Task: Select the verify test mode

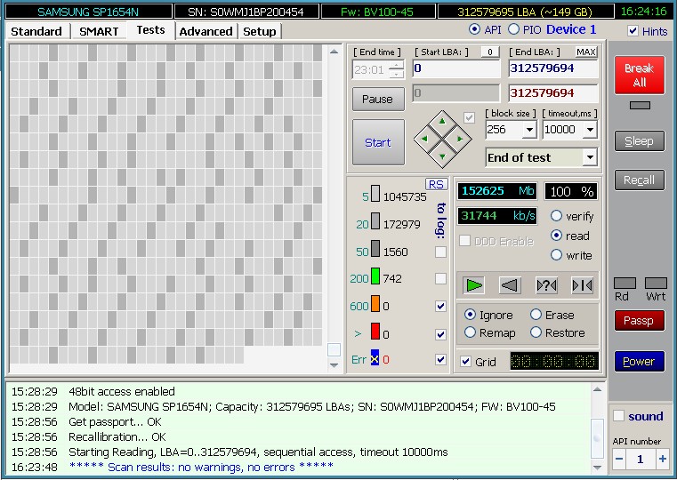Action: point(557,216)
